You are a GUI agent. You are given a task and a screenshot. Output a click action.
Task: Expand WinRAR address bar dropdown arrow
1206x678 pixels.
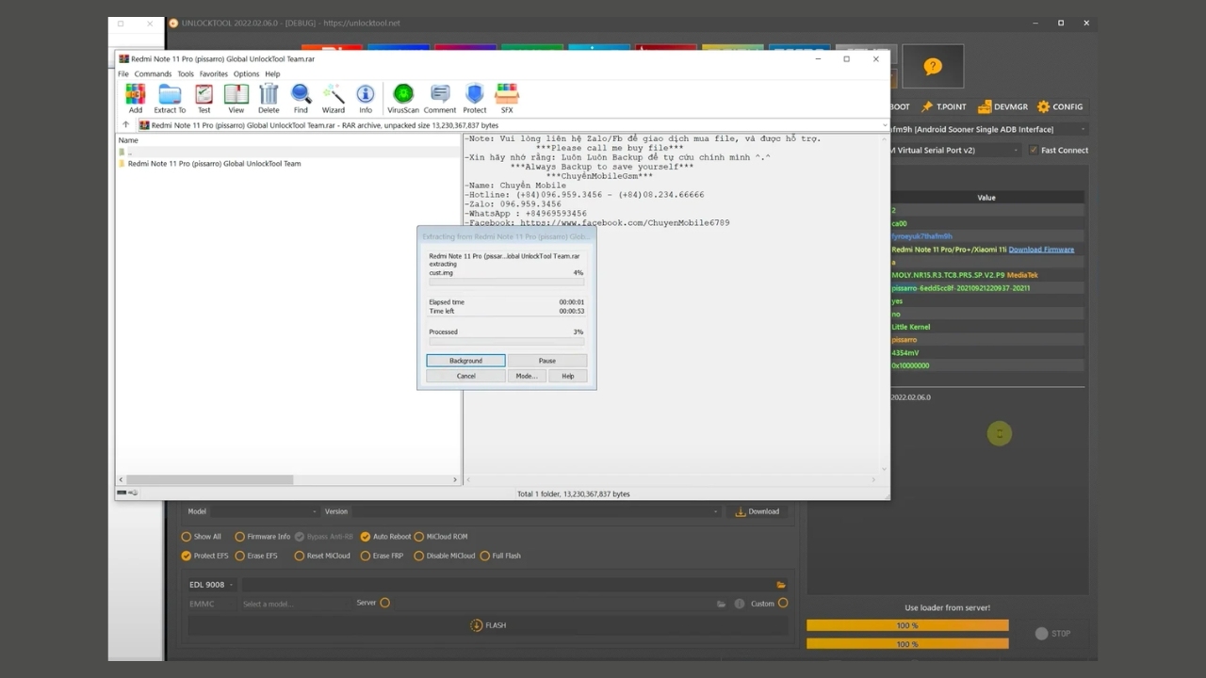[x=885, y=124]
